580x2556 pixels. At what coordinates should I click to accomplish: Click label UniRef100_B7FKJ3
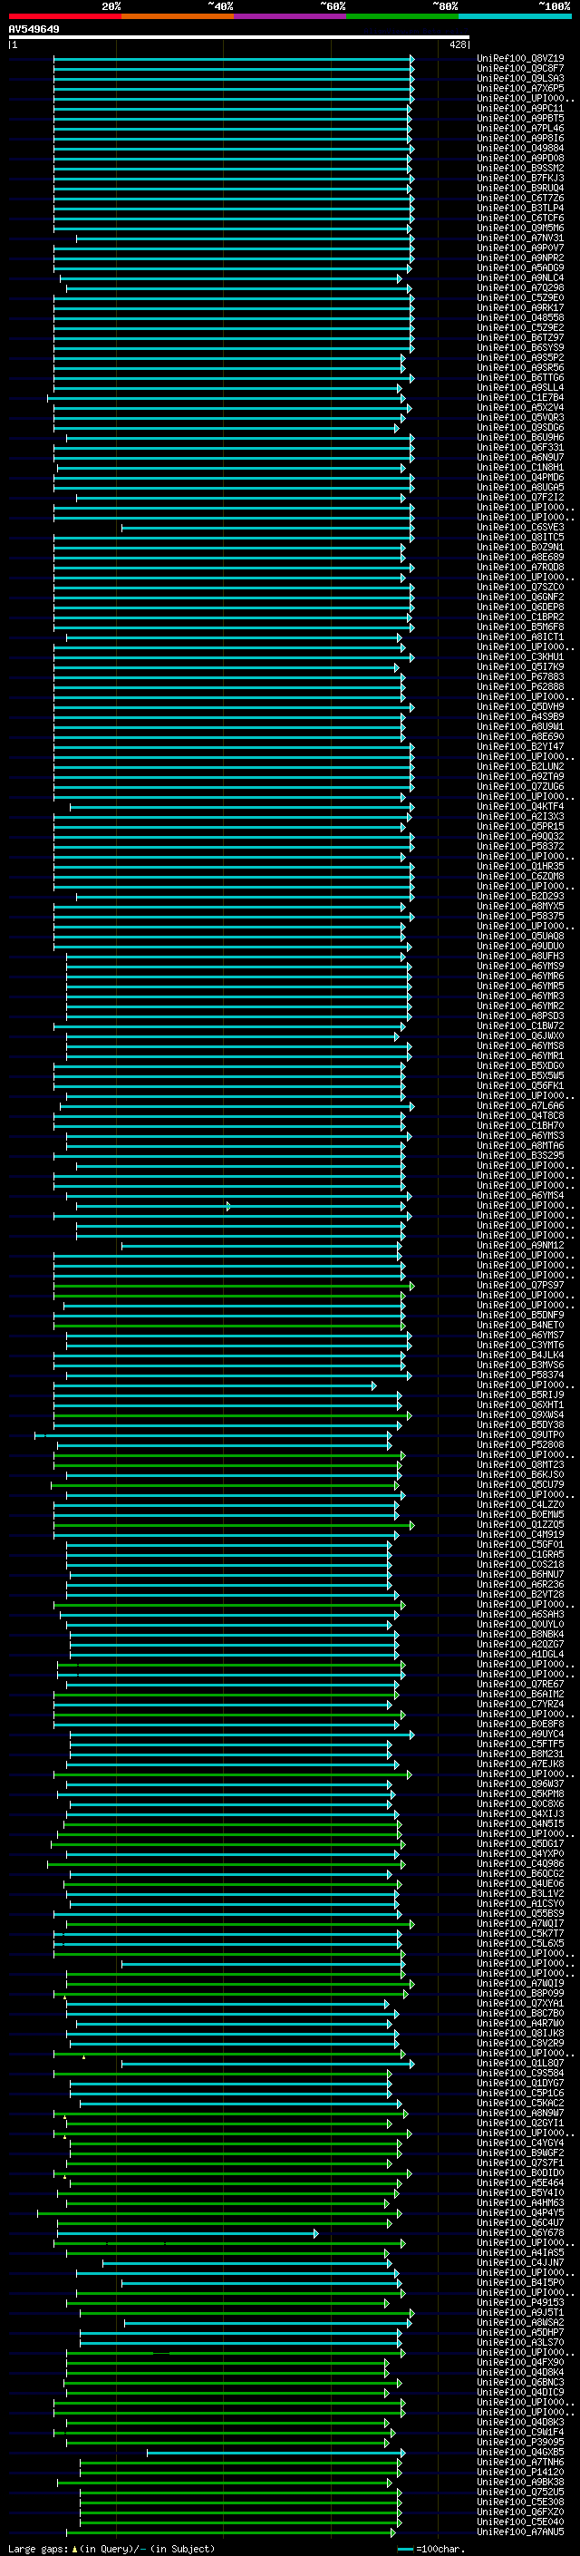point(520,179)
